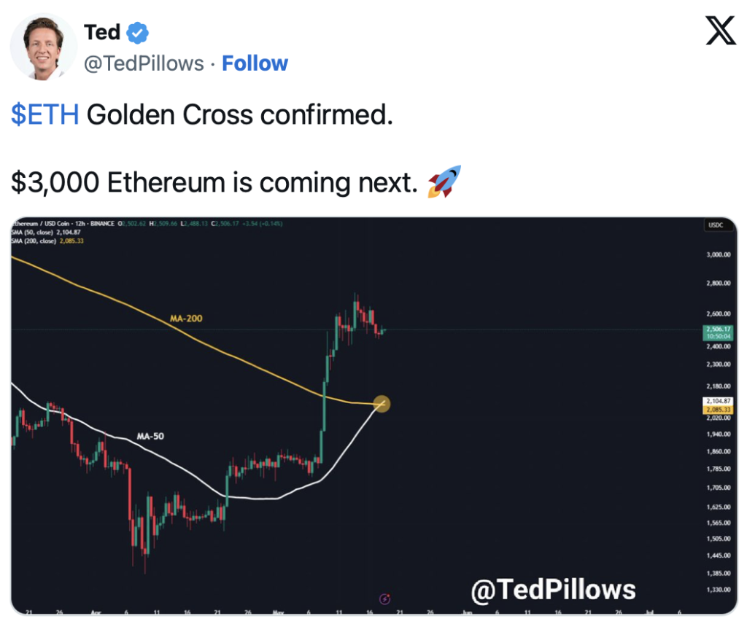
Task: Click the purple lightning icon at chart bottom
Action: click(x=384, y=598)
